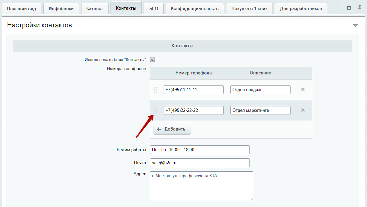Click the Контакты section header bar

(x=182, y=46)
